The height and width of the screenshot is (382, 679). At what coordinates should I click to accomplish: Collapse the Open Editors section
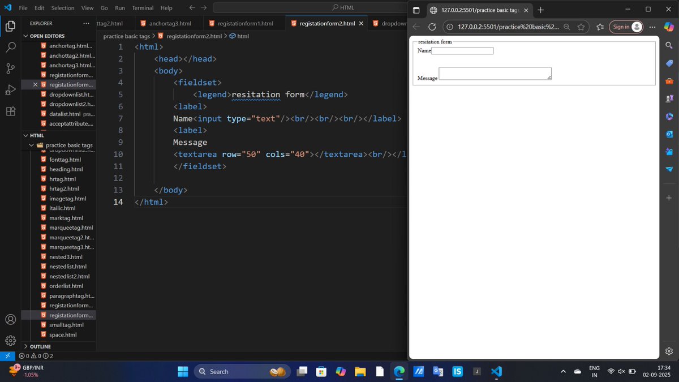coord(48,36)
